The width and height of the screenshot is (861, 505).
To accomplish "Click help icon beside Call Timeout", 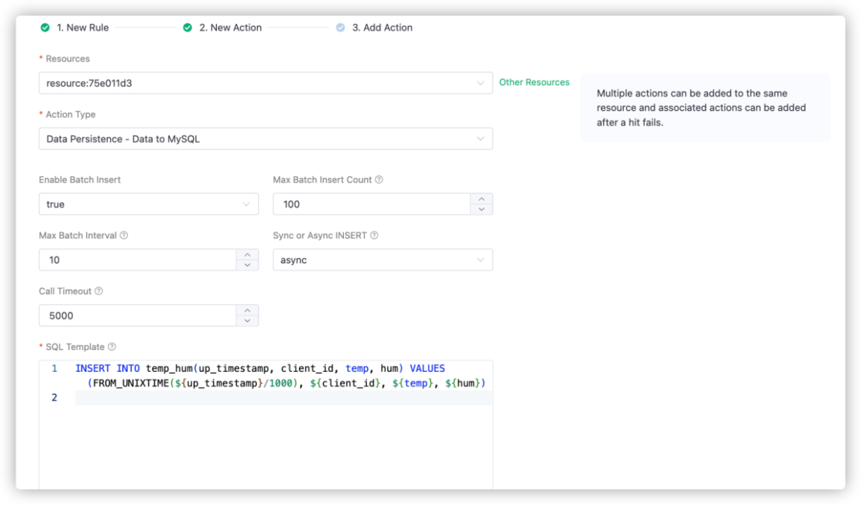I will (x=99, y=291).
